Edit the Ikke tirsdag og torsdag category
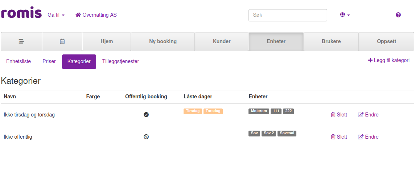The height and width of the screenshot is (176, 415). tap(368, 115)
